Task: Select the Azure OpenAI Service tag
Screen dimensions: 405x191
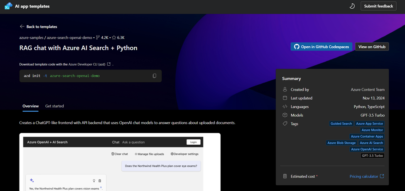Action: point(367,149)
